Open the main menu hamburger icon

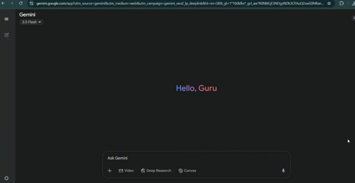coord(7,19)
